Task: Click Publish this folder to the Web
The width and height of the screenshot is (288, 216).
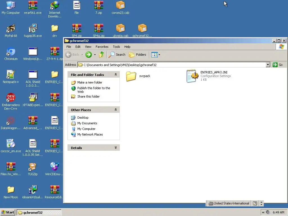Action: coord(94,90)
